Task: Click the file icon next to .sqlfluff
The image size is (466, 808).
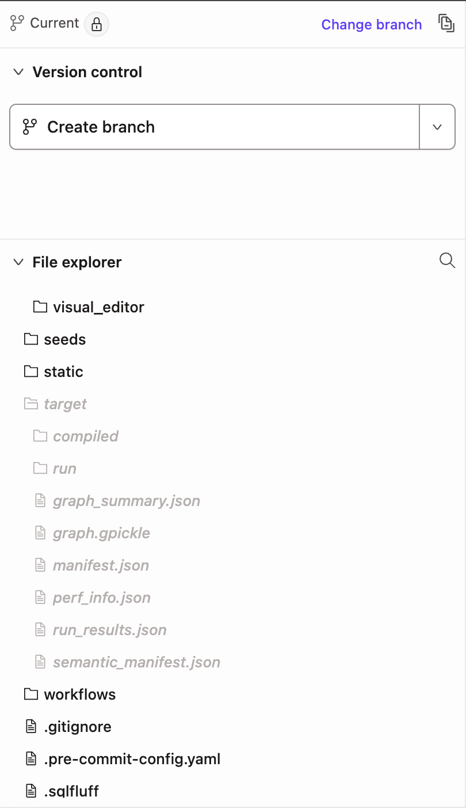Action: (x=31, y=791)
